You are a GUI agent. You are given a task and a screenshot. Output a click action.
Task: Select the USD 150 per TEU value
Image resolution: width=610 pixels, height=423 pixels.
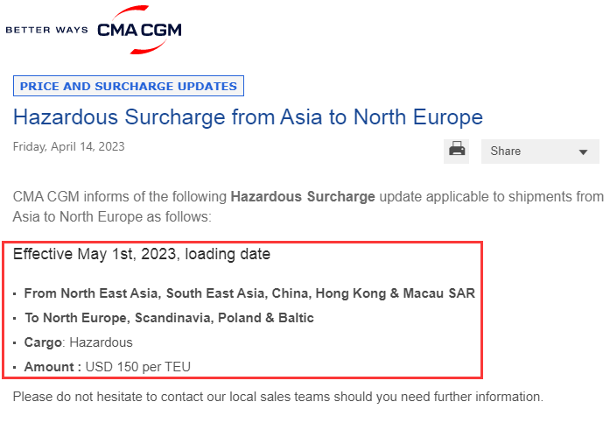point(137,367)
